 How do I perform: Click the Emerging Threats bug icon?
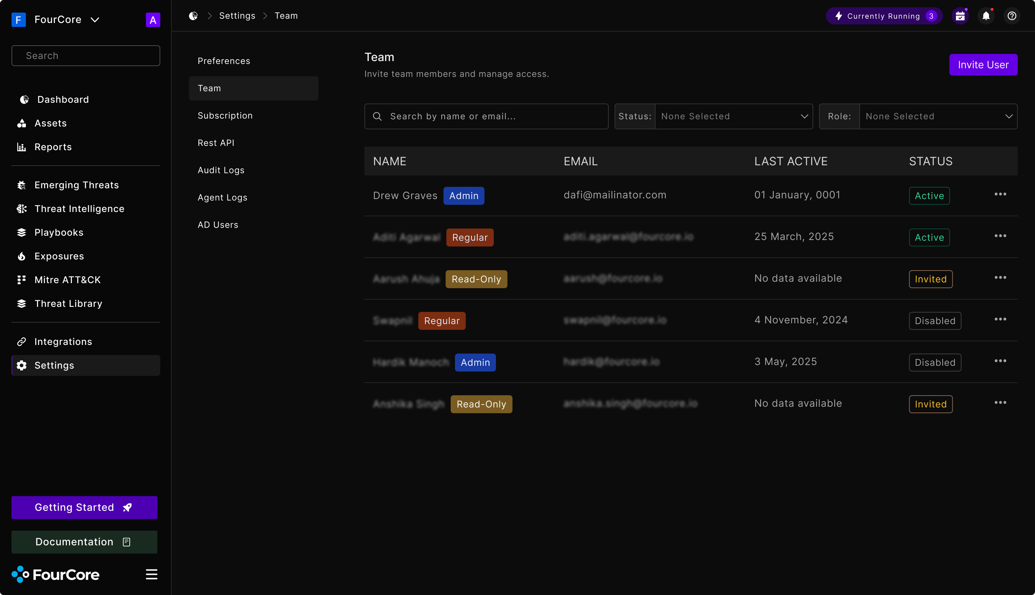pyautogui.click(x=22, y=185)
